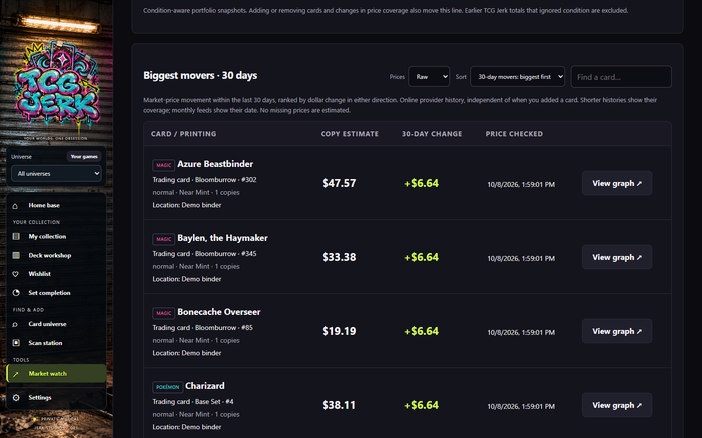Click the $38.11 copy estimate

click(x=339, y=405)
